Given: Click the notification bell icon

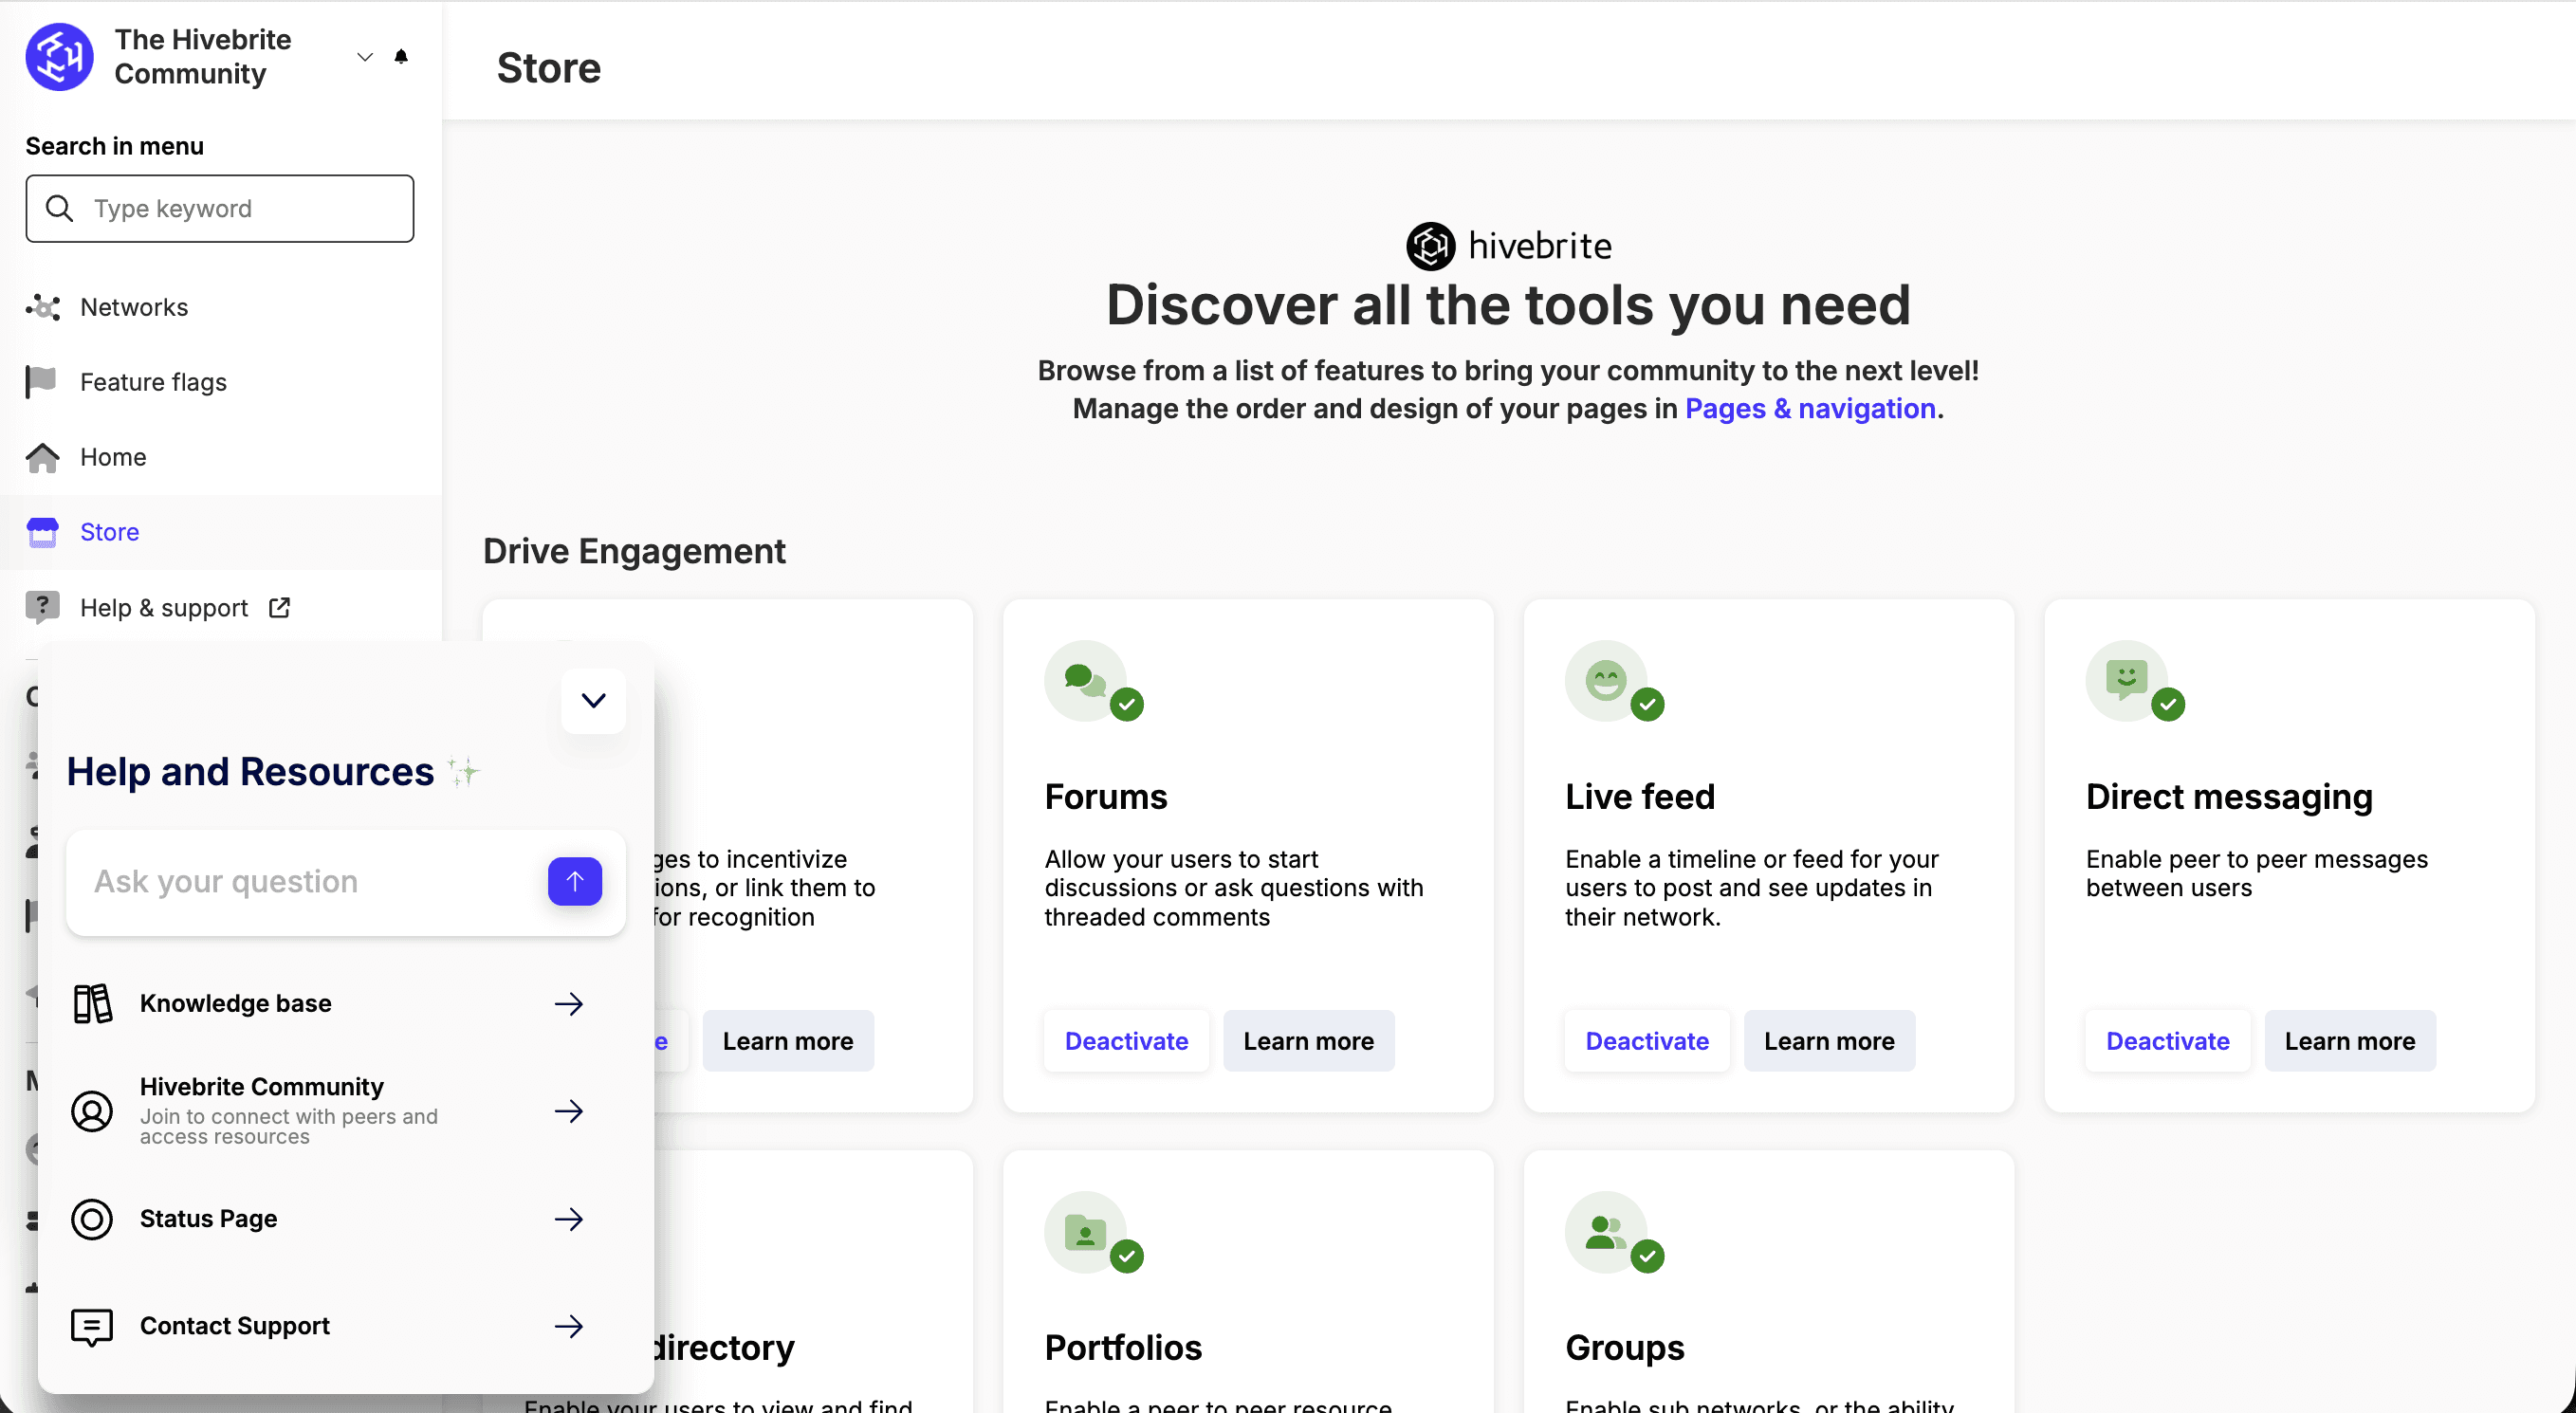Looking at the screenshot, I should (401, 57).
